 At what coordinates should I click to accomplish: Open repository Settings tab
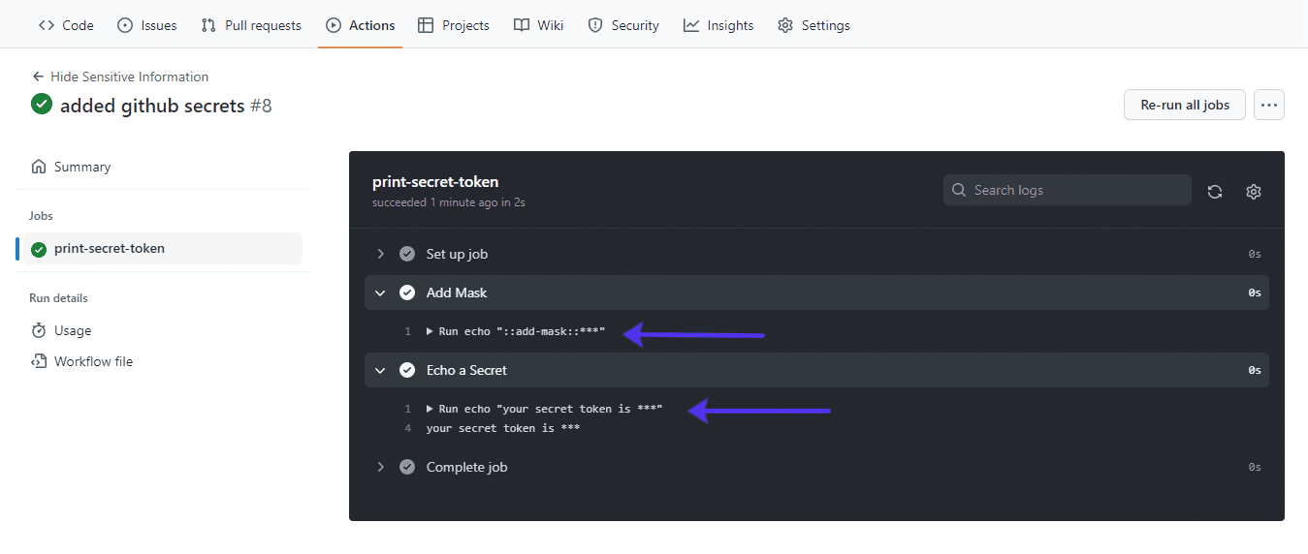(814, 25)
